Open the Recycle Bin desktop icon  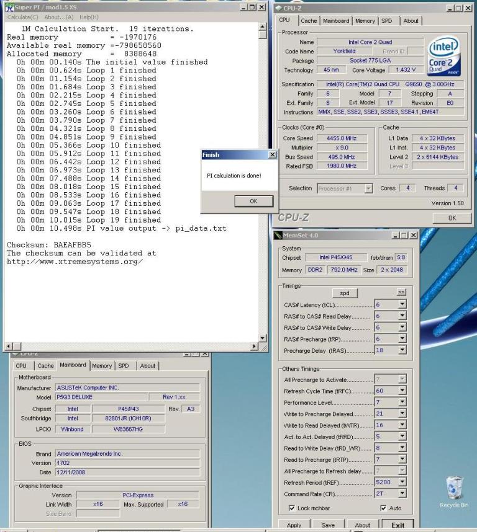tap(454, 491)
